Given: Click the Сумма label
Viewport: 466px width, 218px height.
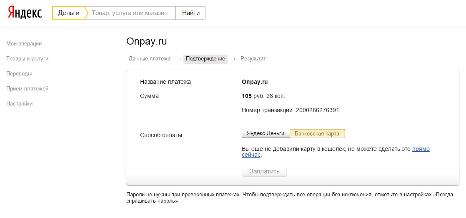Looking at the screenshot, I should point(149,96).
